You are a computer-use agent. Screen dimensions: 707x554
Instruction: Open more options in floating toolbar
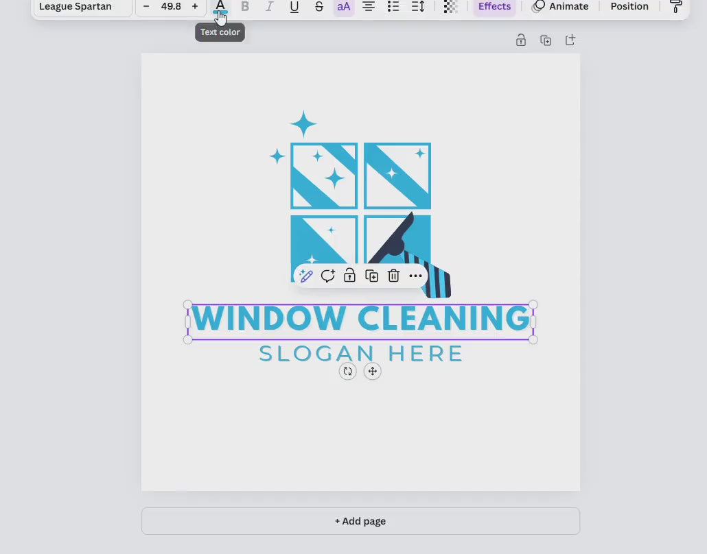[x=415, y=276]
